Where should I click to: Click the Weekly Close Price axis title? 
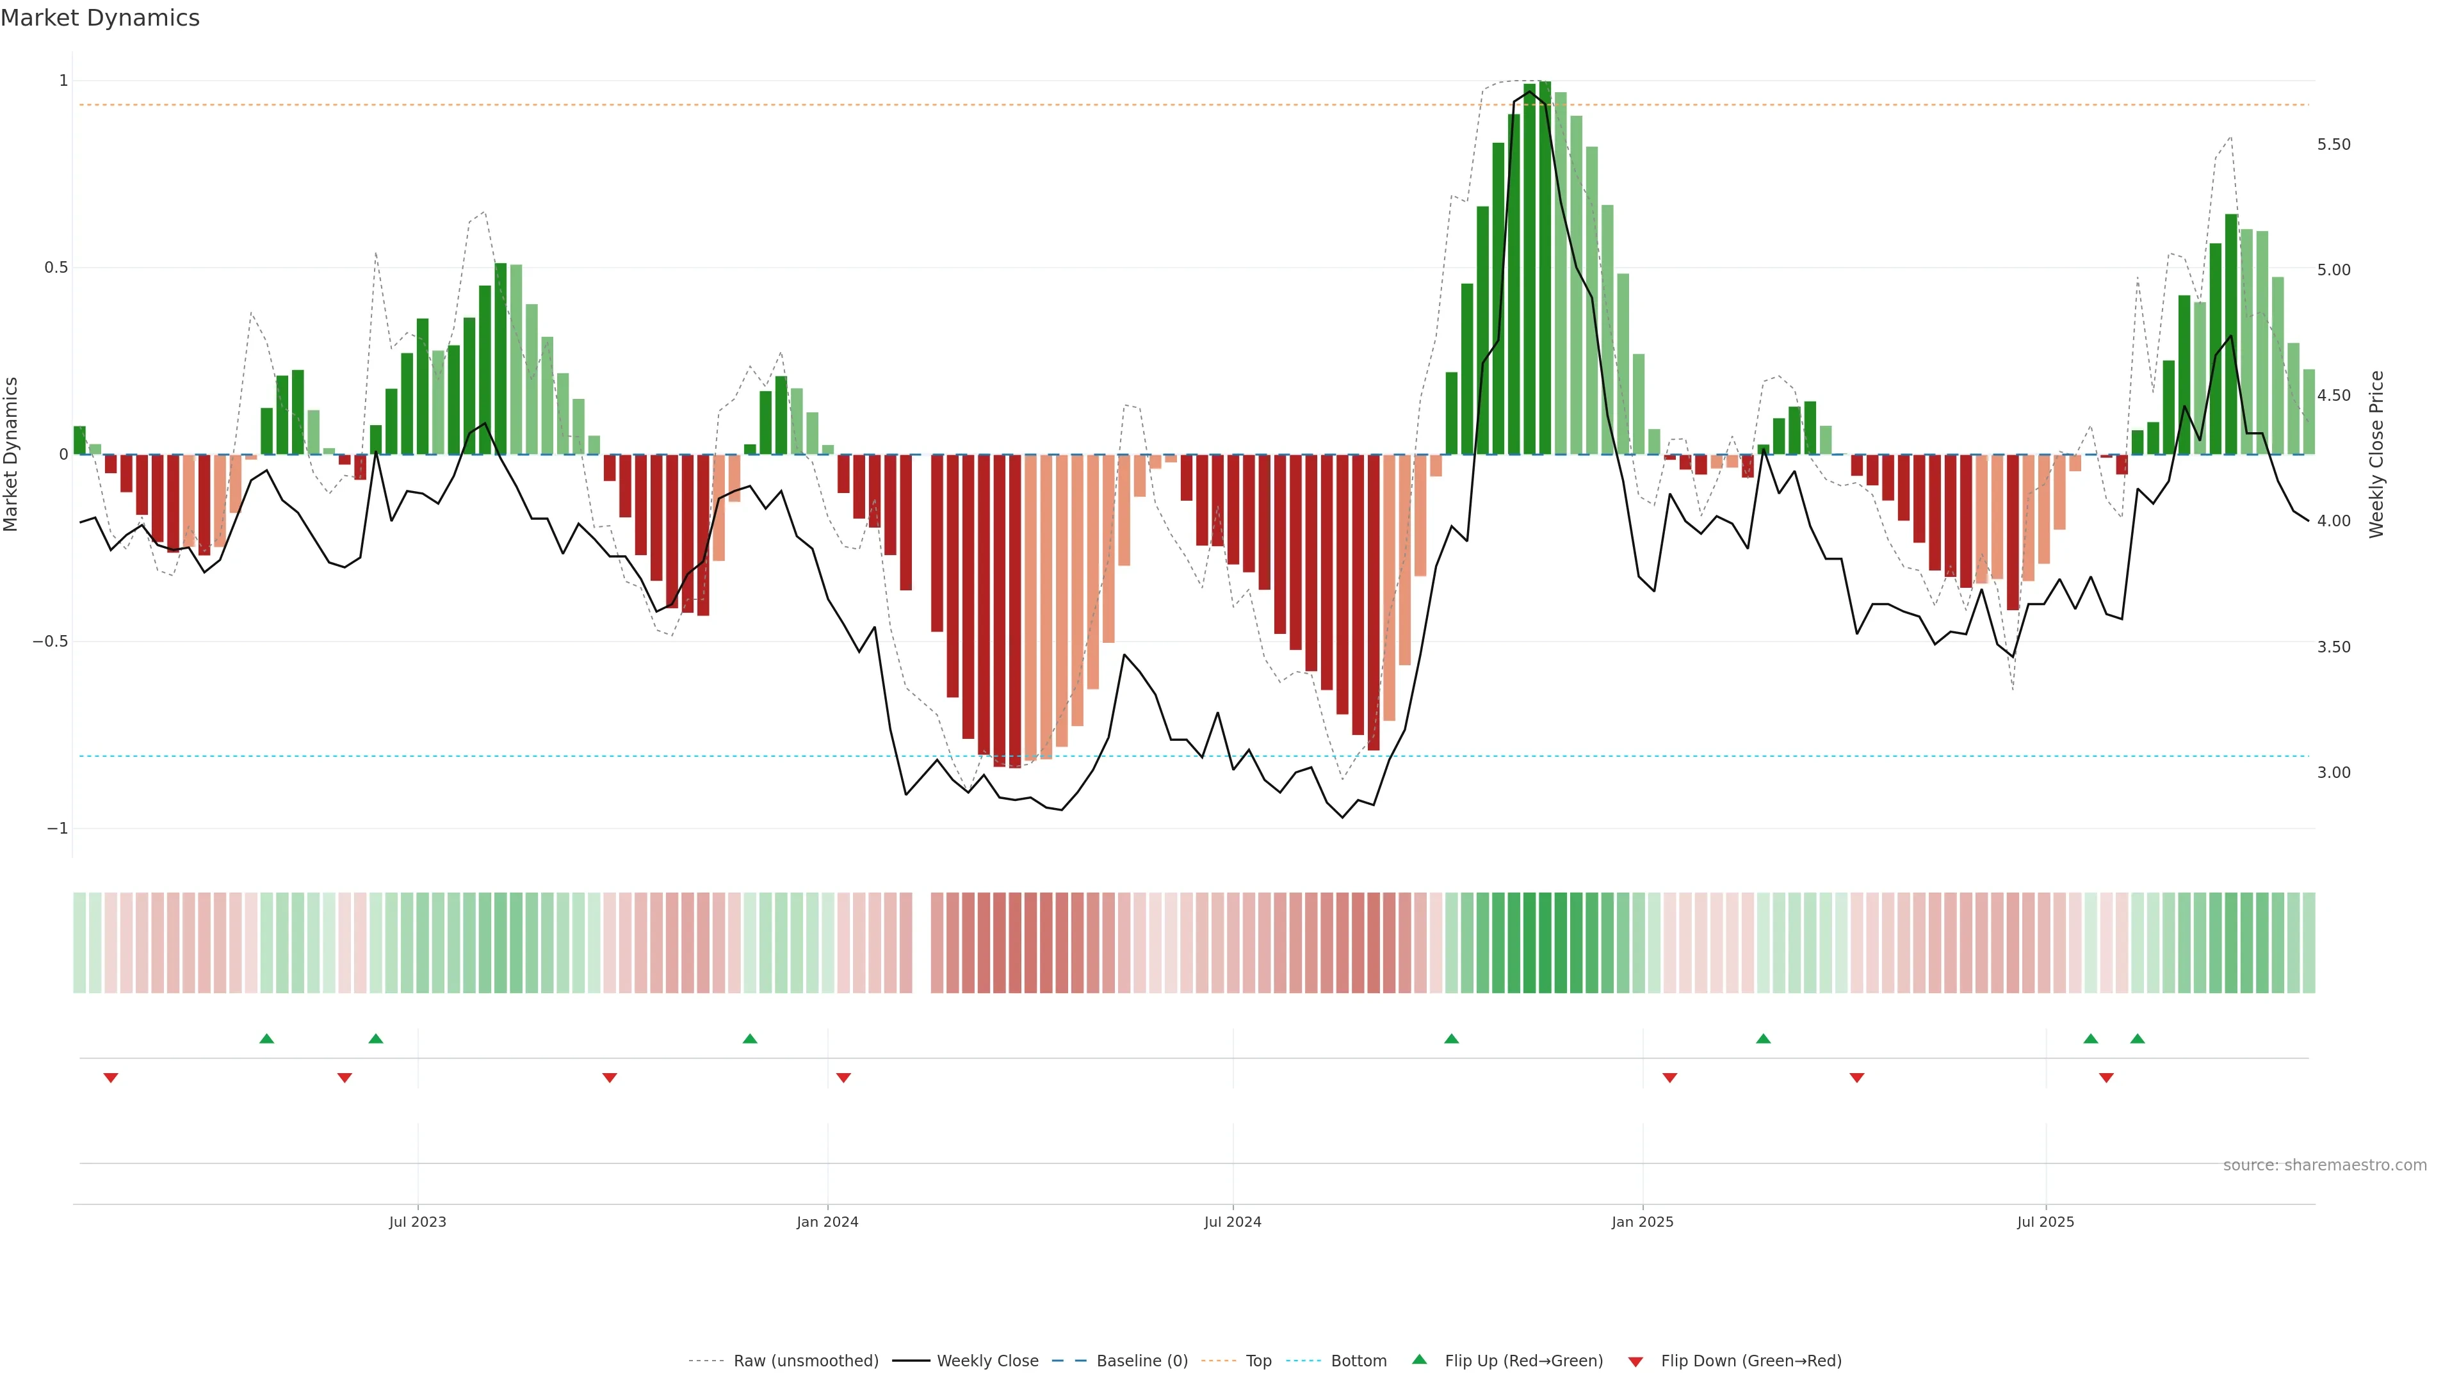[2376, 455]
